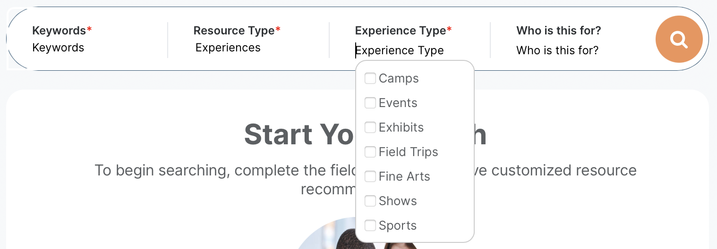Click the Who is this for heading
Viewport: 717px width, 249px height.
pos(559,31)
